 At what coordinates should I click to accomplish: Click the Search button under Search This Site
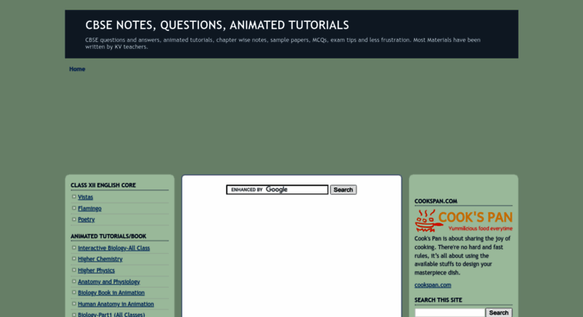click(499, 313)
